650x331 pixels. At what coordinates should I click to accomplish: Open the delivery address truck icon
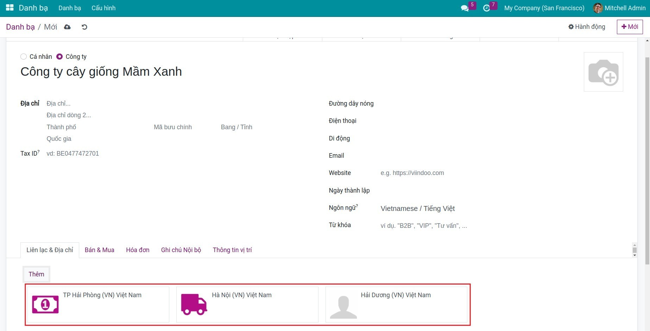[194, 304]
